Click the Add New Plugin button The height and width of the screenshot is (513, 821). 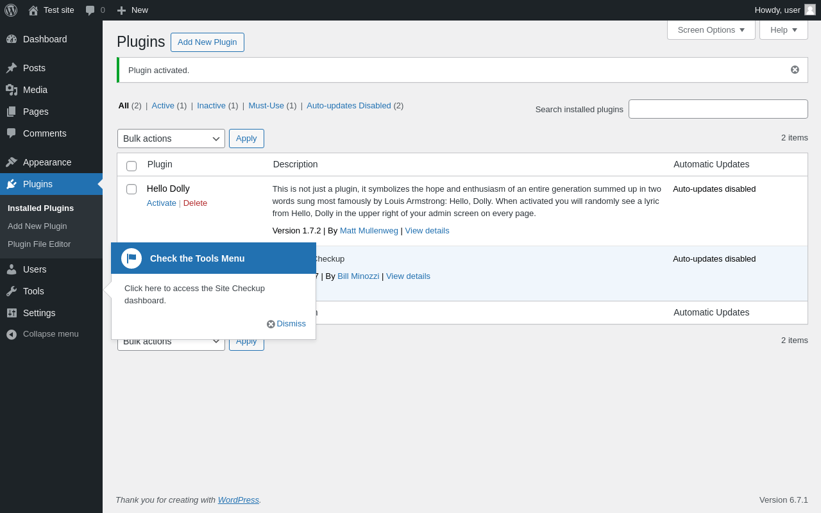pyautogui.click(x=207, y=42)
